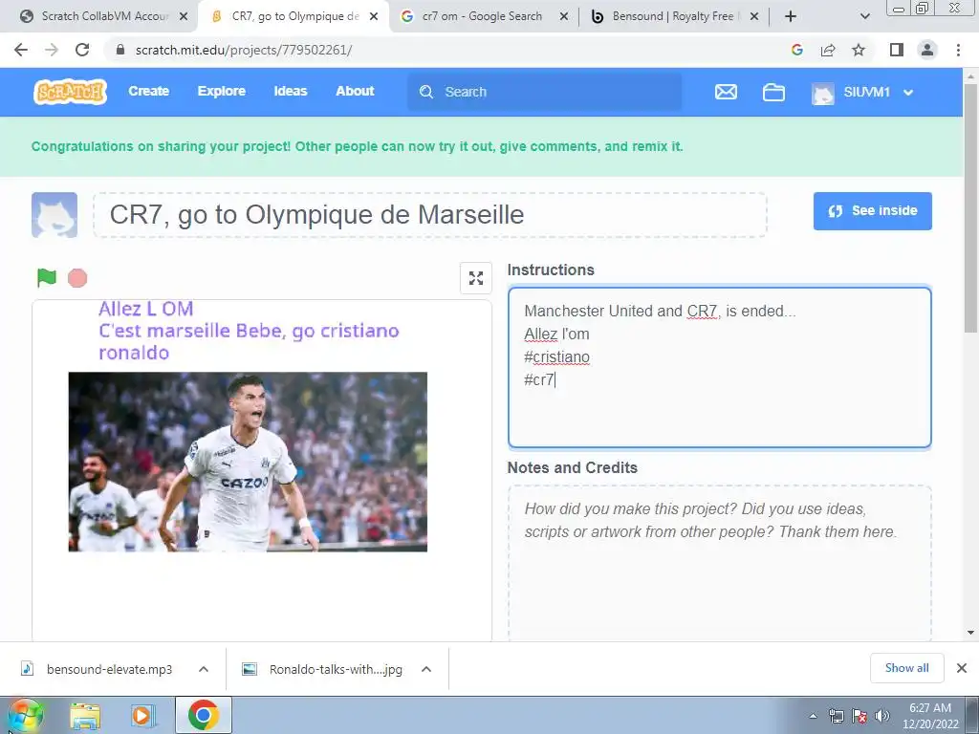
Task: Click the green flag to start project
Action: pos(46,278)
